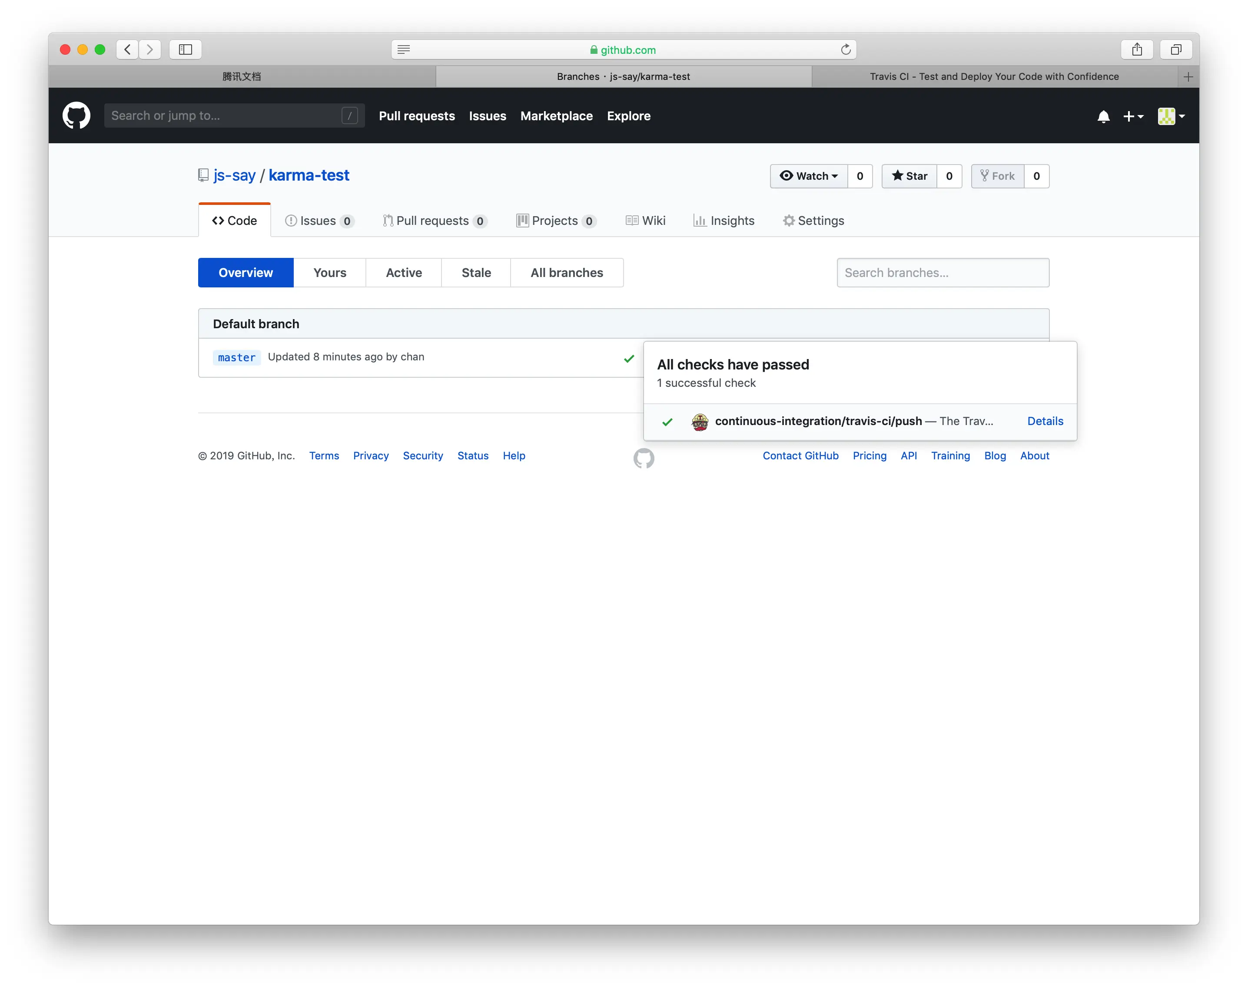The image size is (1248, 989).
Task: Open the About footer link
Action: coord(1035,456)
